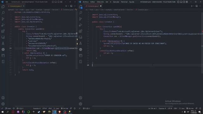Expand Services breadcrumb in right window
Image resolution: width=203 pixels, height=114 pixels.
[x=130, y=9]
